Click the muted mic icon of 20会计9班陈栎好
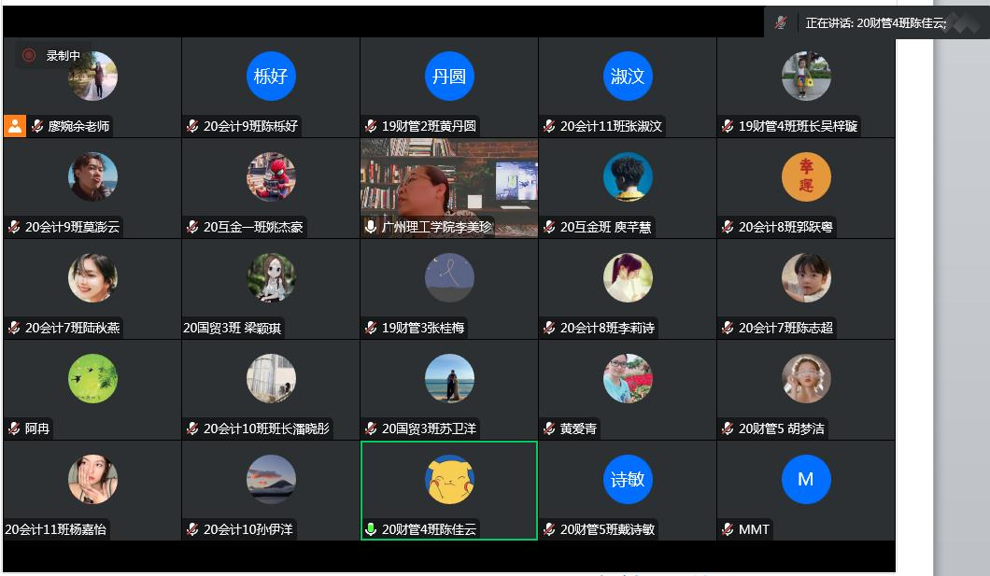Viewport: 990px width, 576px height. click(x=192, y=126)
